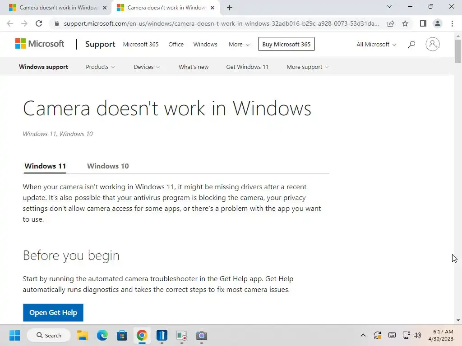
Task: Click the touch keyboard tray icon
Action: pyautogui.click(x=392, y=335)
